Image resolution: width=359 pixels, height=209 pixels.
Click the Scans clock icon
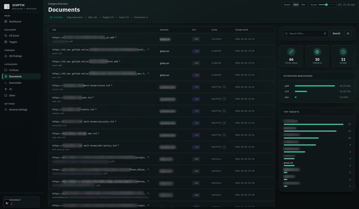click(x=343, y=52)
